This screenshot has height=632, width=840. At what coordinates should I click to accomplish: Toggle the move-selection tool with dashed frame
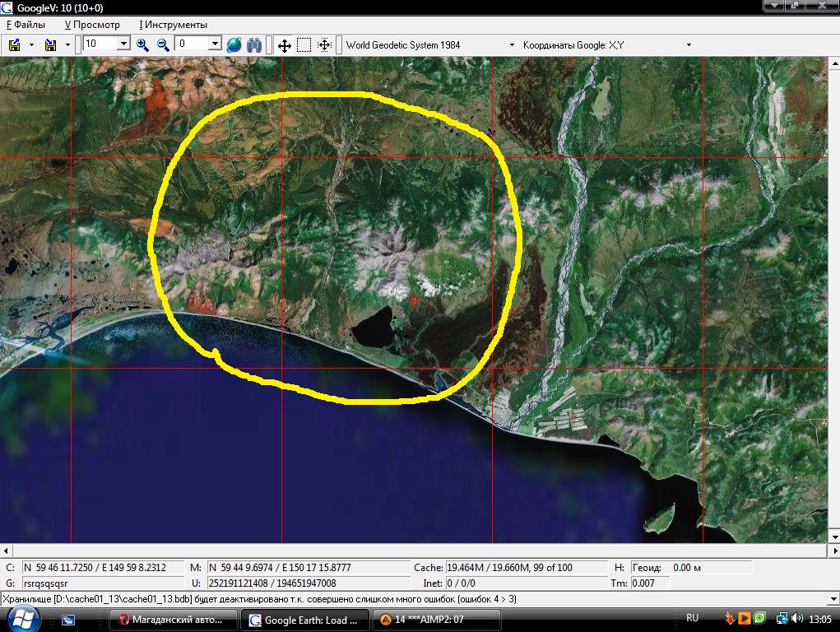324,45
